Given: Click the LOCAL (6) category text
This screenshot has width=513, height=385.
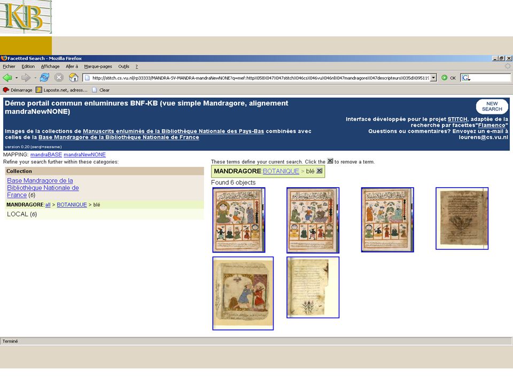Looking at the screenshot, I should 22,214.
